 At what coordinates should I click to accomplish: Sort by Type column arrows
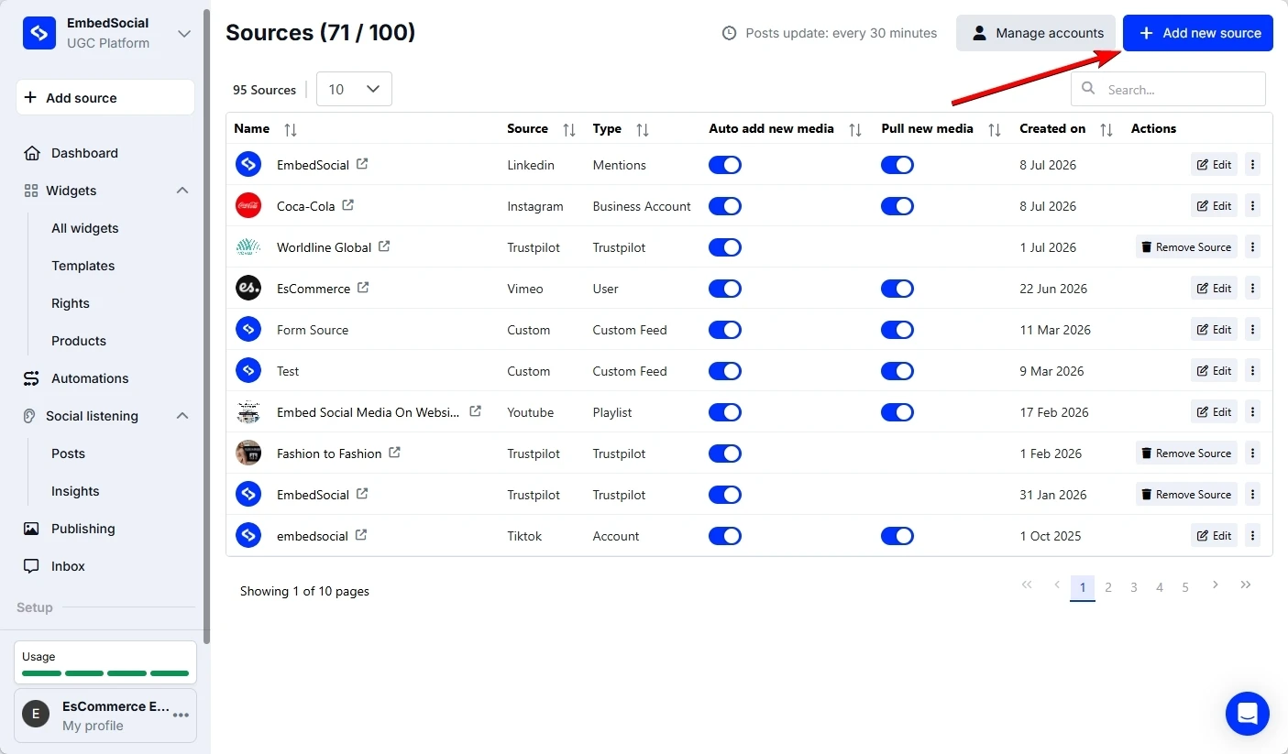(643, 129)
